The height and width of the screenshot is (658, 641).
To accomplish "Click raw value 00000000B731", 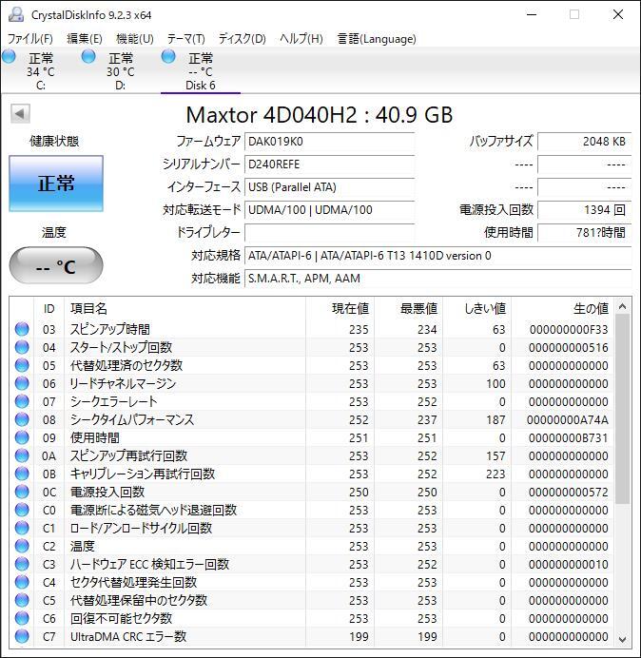I will click(x=569, y=438).
